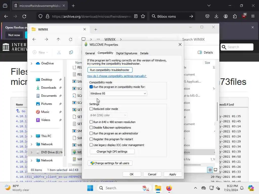Open Windows Start menu

(x=90, y=188)
